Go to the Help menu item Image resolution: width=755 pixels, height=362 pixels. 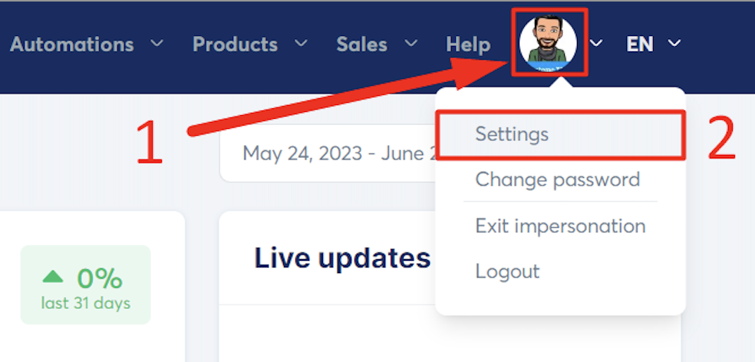point(468,44)
